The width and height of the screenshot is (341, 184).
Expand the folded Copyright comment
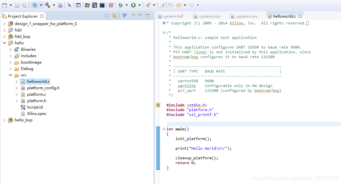pyautogui.click(x=164, y=23)
